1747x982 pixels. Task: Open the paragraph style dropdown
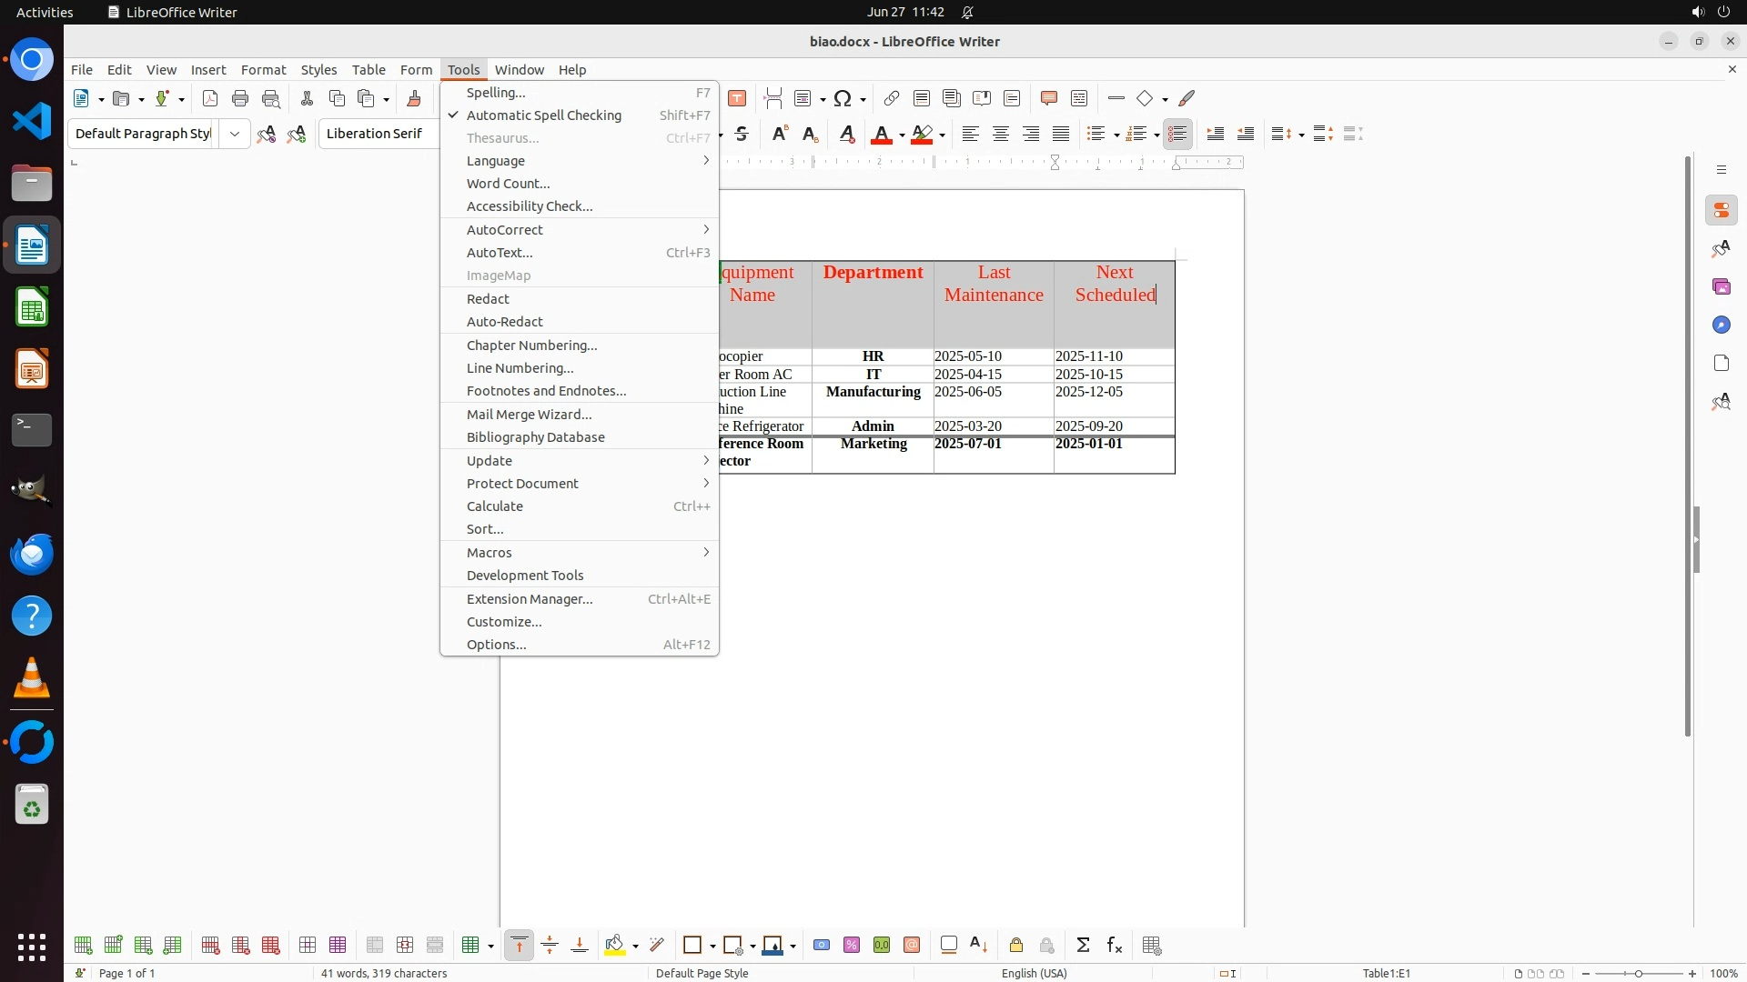(234, 135)
